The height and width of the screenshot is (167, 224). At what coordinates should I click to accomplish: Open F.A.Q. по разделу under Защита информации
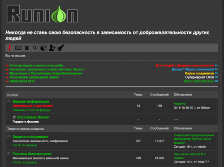[x=25, y=145]
